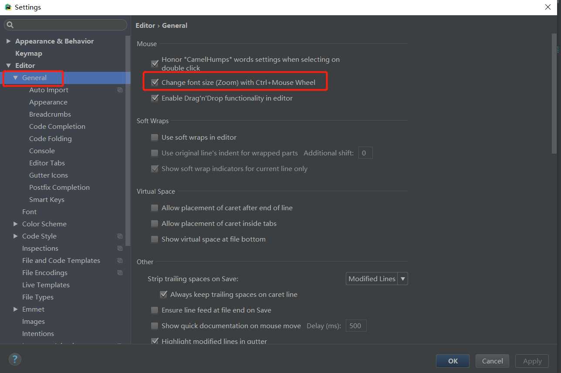
Task: Expand the Emmet arrow
Action: click(15, 309)
